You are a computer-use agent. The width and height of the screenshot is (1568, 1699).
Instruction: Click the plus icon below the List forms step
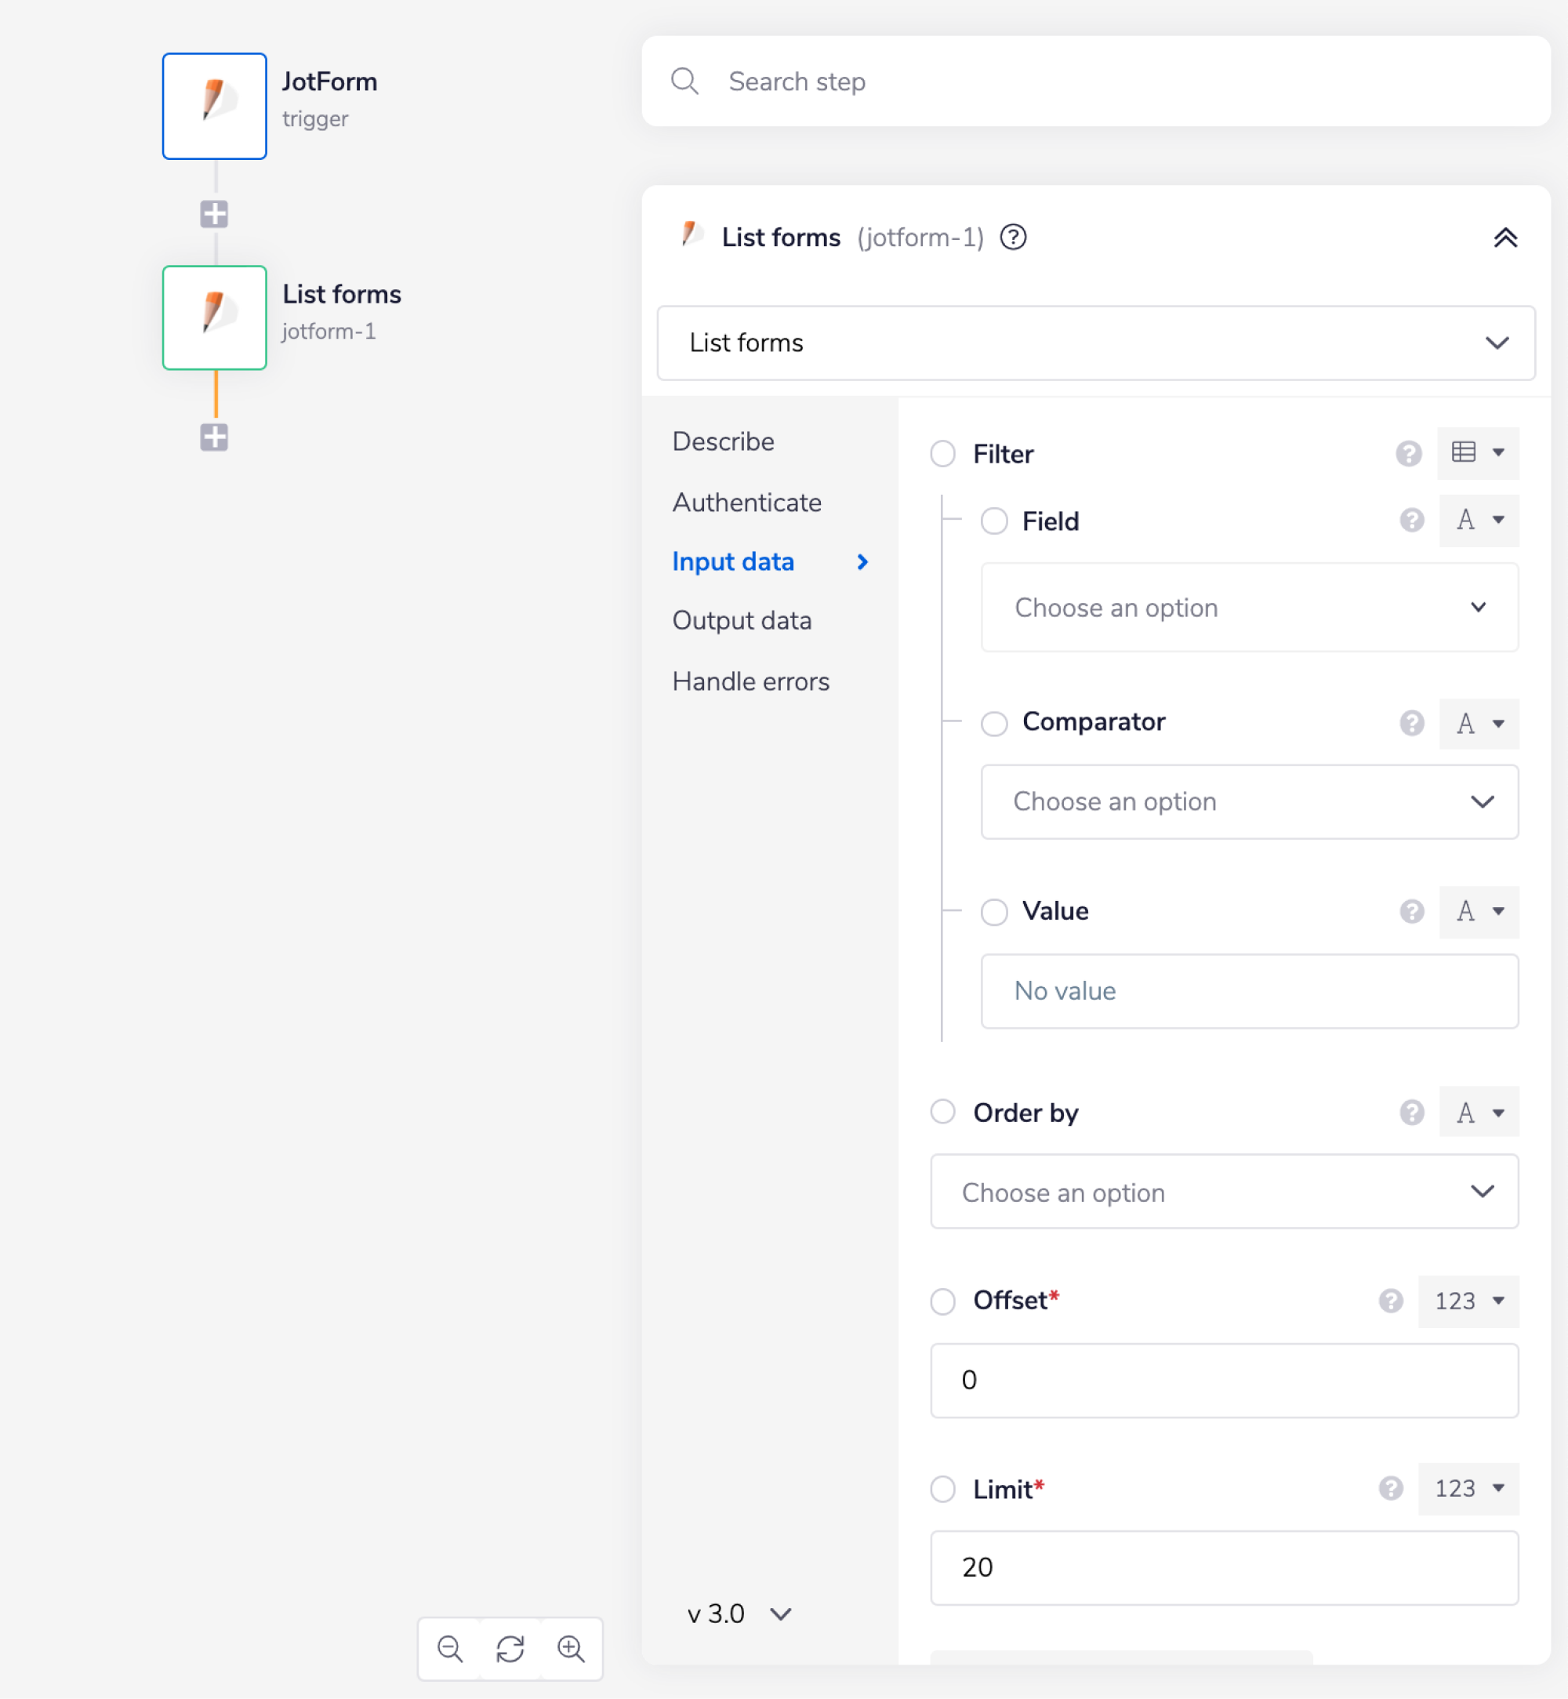click(214, 437)
